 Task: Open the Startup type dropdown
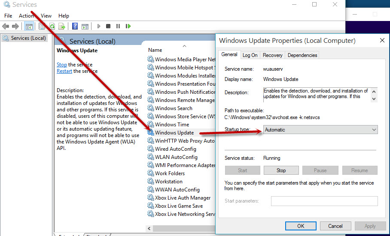pos(320,130)
